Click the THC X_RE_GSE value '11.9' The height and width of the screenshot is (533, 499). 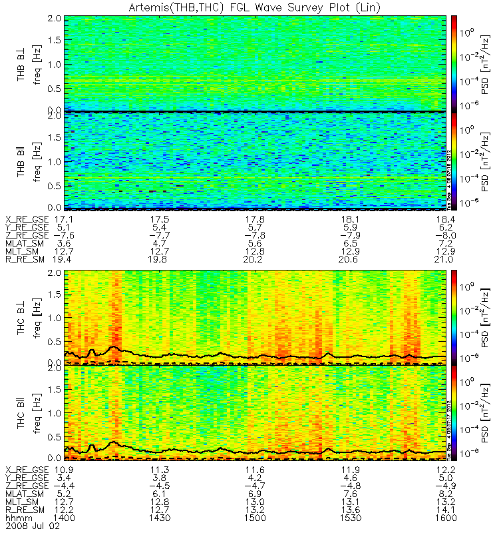[351, 470]
